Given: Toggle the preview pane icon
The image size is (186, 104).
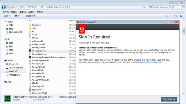Looking at the screenshot, I should (176, 16).
